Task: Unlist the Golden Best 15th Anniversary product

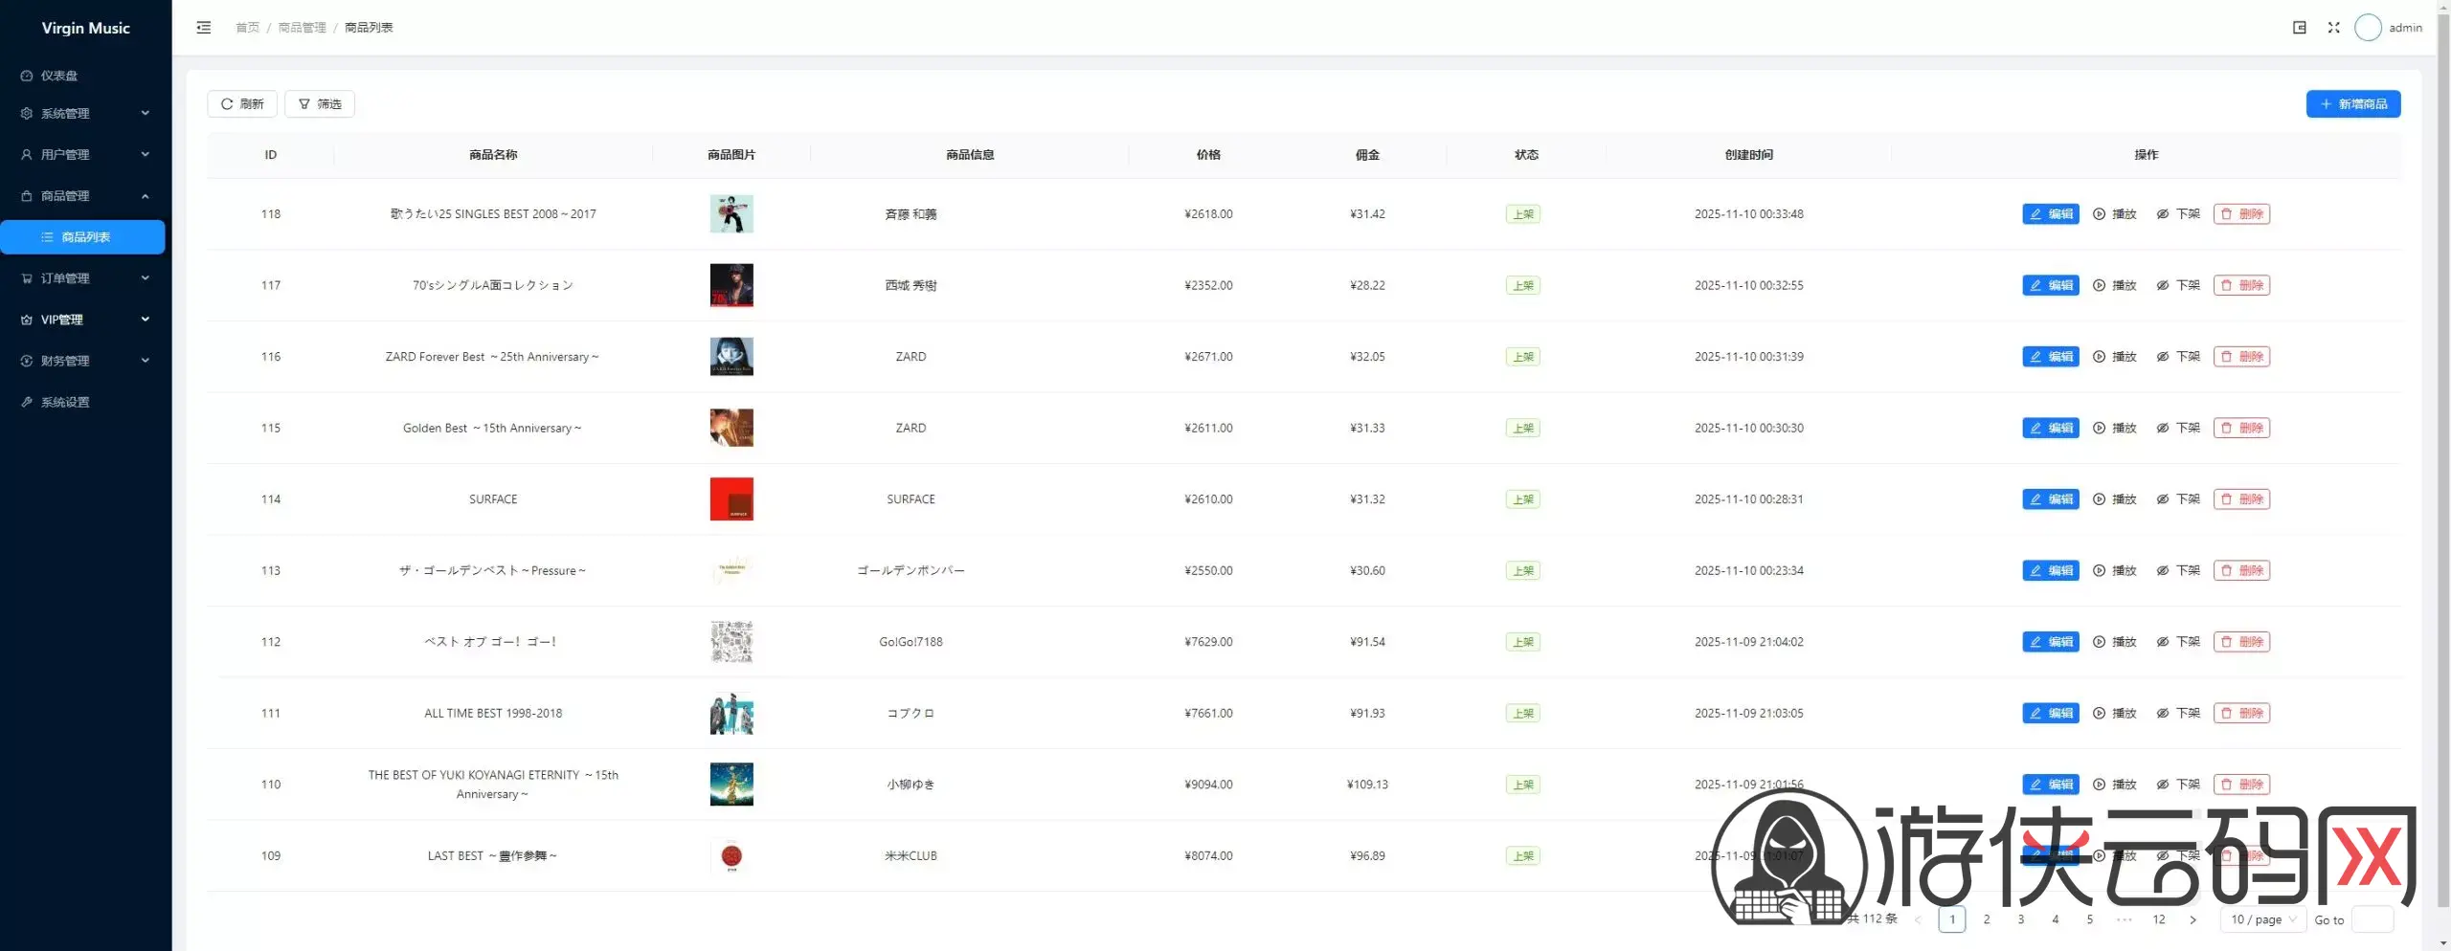Action: 2178,428
